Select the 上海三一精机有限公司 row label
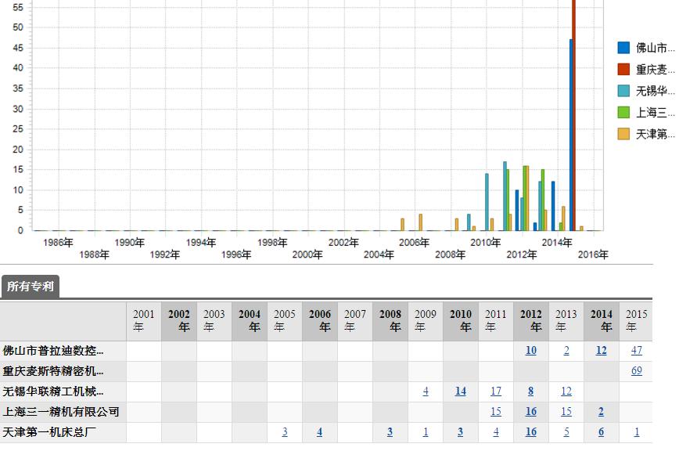The width and height of the screenshot is (679, 451). (x=61, y=412)
